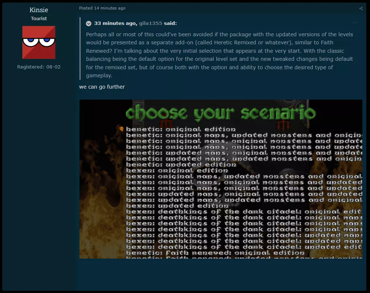
Task: Click the skull cursor in the scenario image
Action: pyautogui.click(x=122, y=129)
